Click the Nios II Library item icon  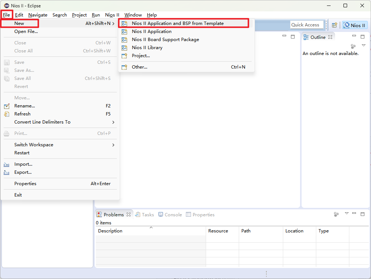125,48
